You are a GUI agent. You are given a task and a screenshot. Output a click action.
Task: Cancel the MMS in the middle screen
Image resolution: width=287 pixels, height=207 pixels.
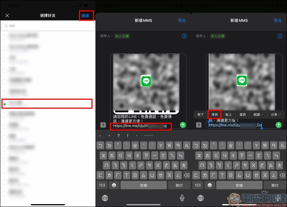tap(182, 20)
